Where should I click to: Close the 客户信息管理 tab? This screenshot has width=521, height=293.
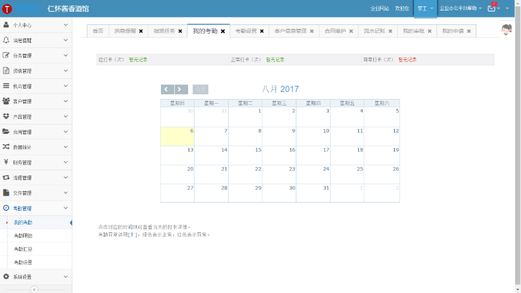pos(311,31)
